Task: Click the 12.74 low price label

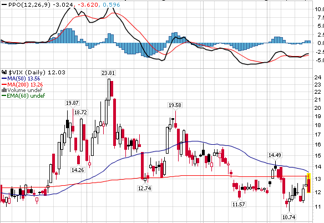Action: coord(145,188)
